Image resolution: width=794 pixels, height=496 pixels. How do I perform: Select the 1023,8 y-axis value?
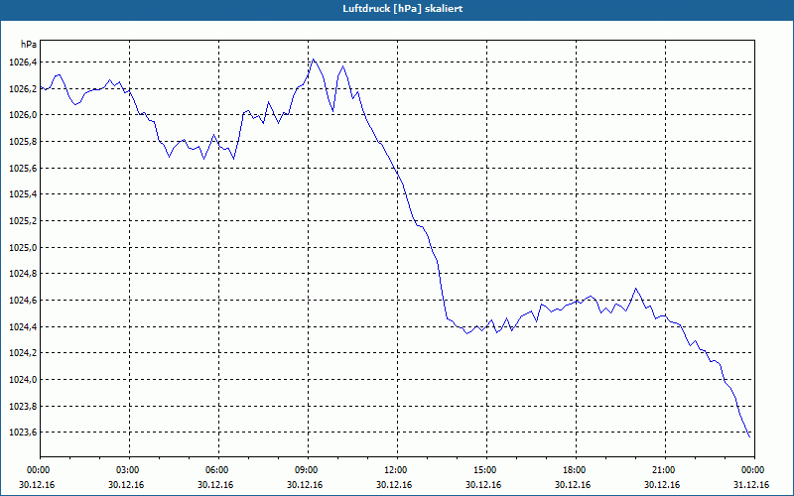pos(23,407)
